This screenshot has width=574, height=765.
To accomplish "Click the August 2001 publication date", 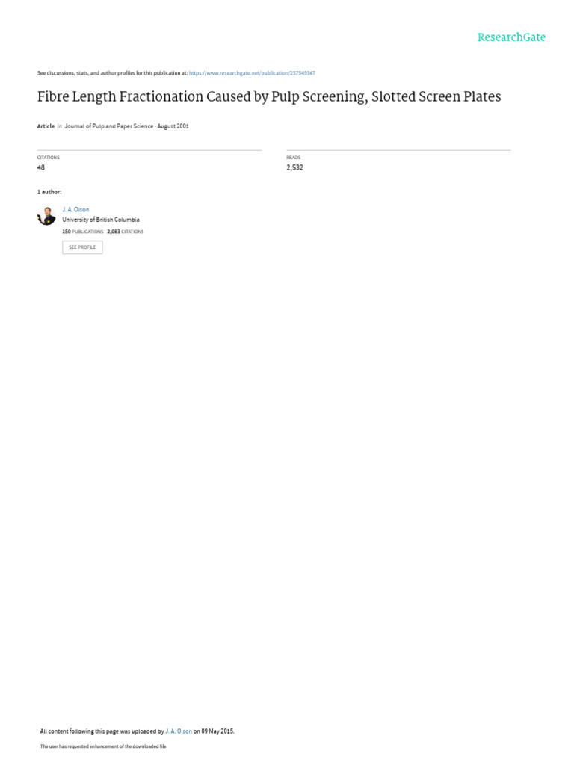I will [173, 126].
